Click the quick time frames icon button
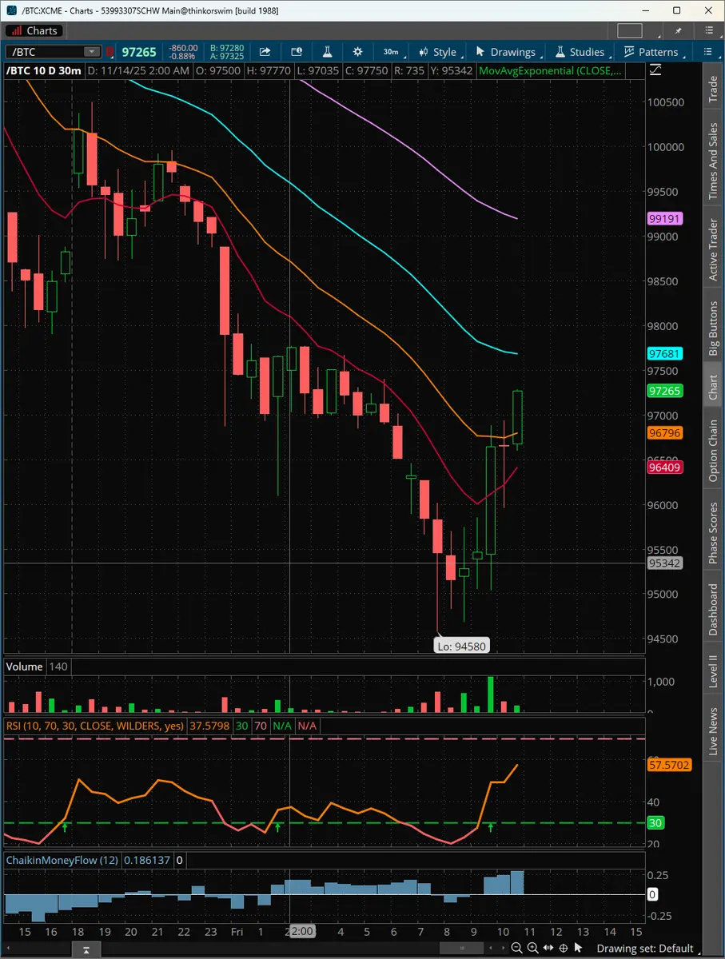Screen dimensions: 725x959 click(x=297, y=51)
